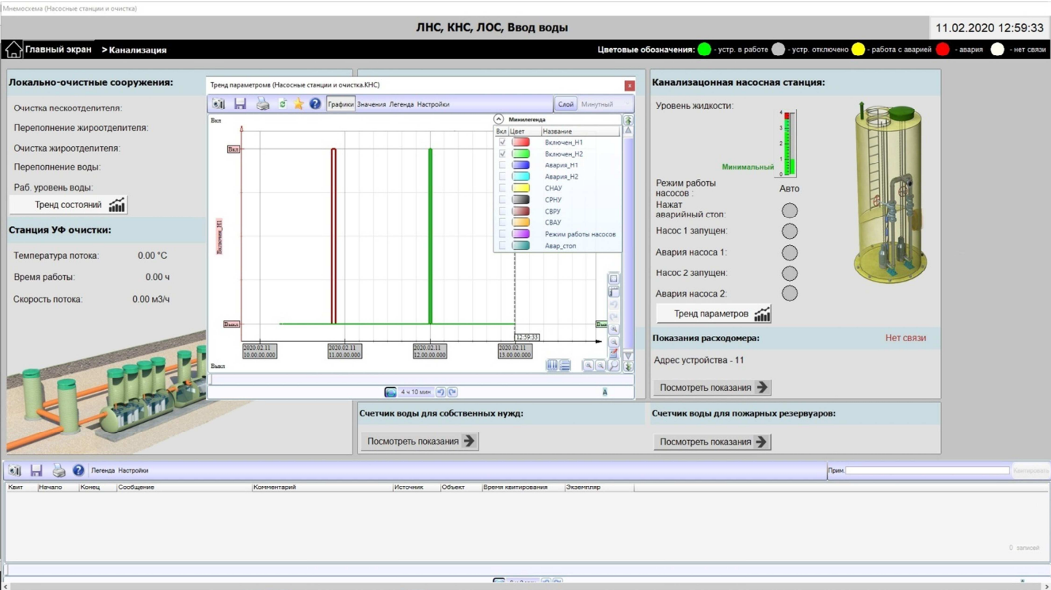Enable the Авария_Н1 series checkbox
Image resolution: width=1051 pixels, height=590 pixels.
[x=502, y=165]
